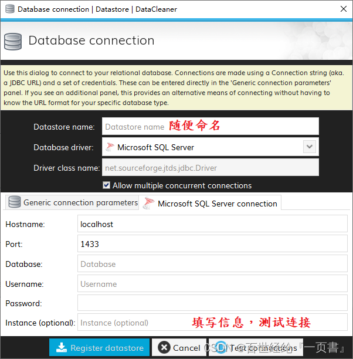This screenshot has width=353, height=359.
Task: Select the Microsoft SQL Server driver combo box
Action: [x=210, y=147]
